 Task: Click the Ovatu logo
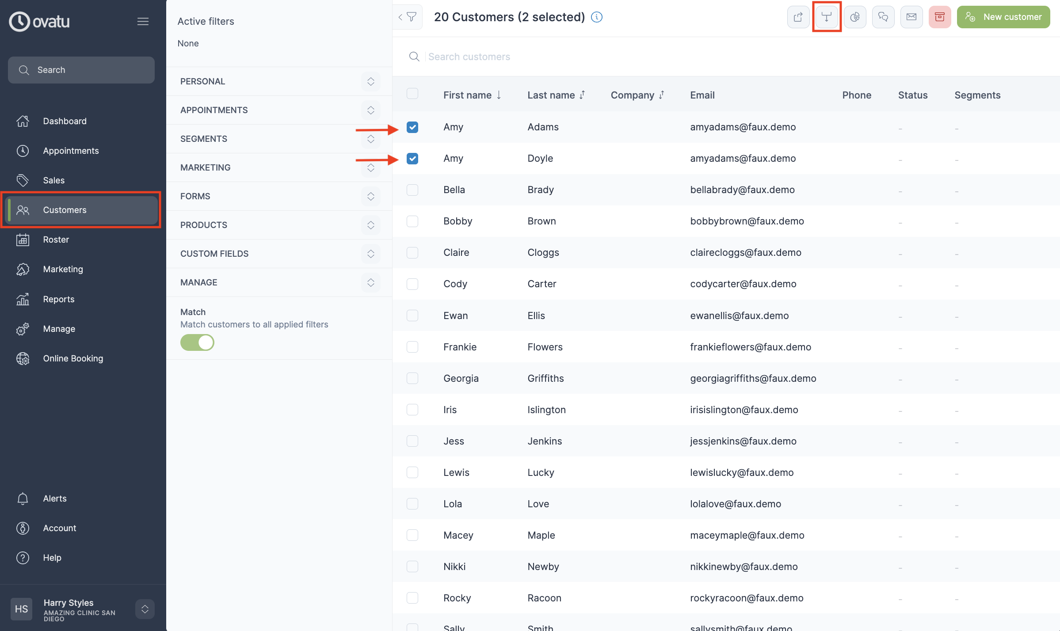point(39,21)
